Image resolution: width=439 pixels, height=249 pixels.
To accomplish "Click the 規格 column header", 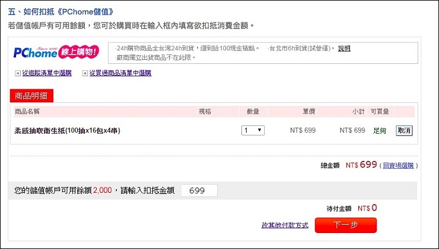I will (205, 112).
